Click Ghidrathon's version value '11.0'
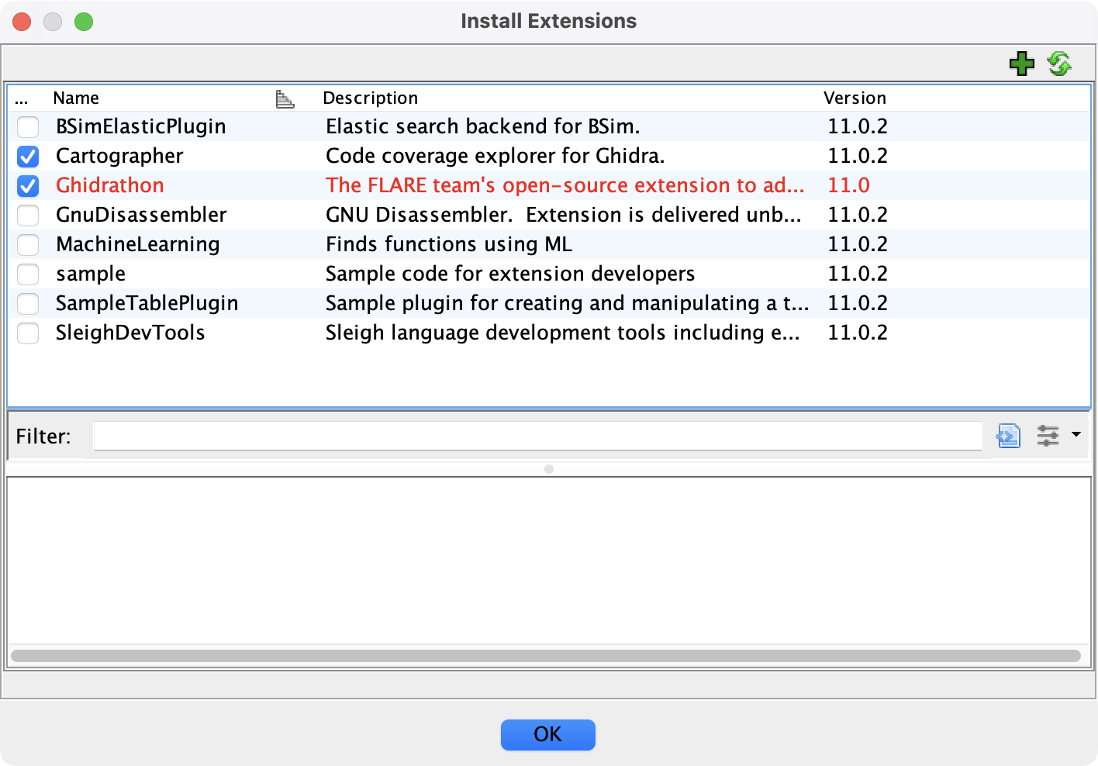 [849, 185]
